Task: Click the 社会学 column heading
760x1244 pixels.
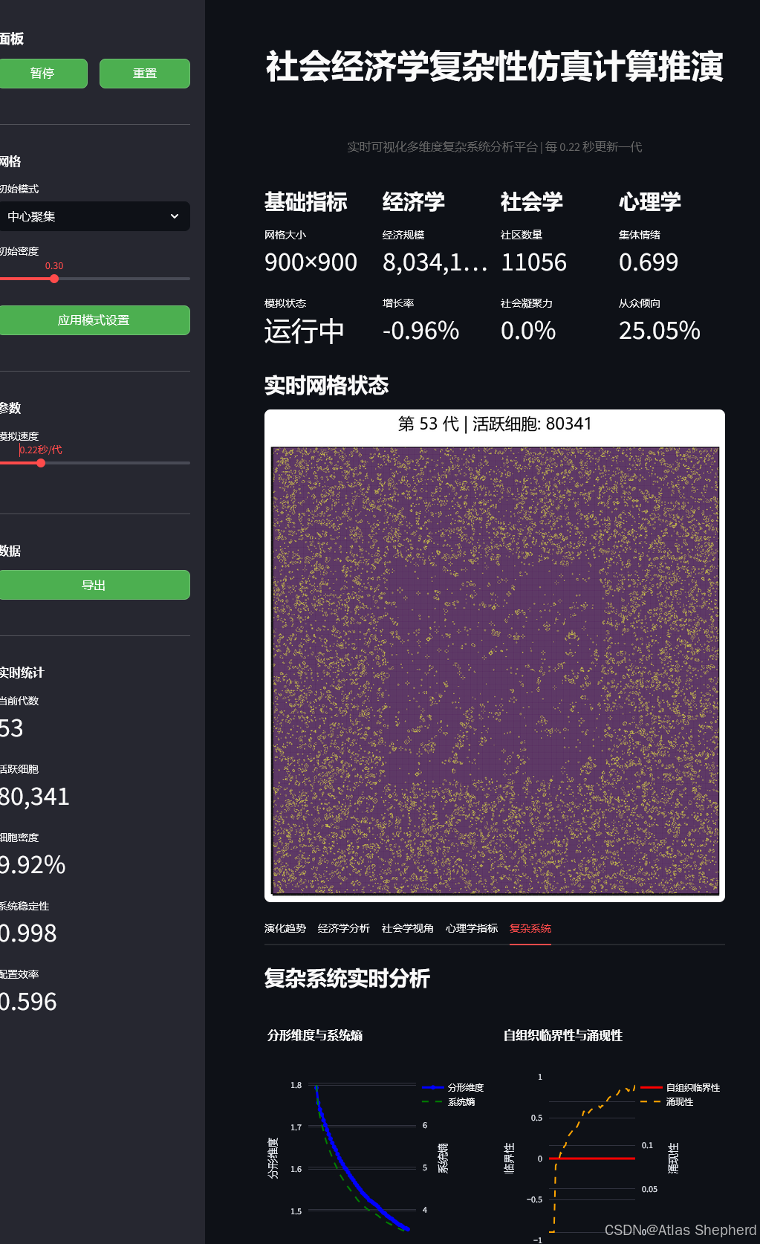Action: click(x=532, y=201)
